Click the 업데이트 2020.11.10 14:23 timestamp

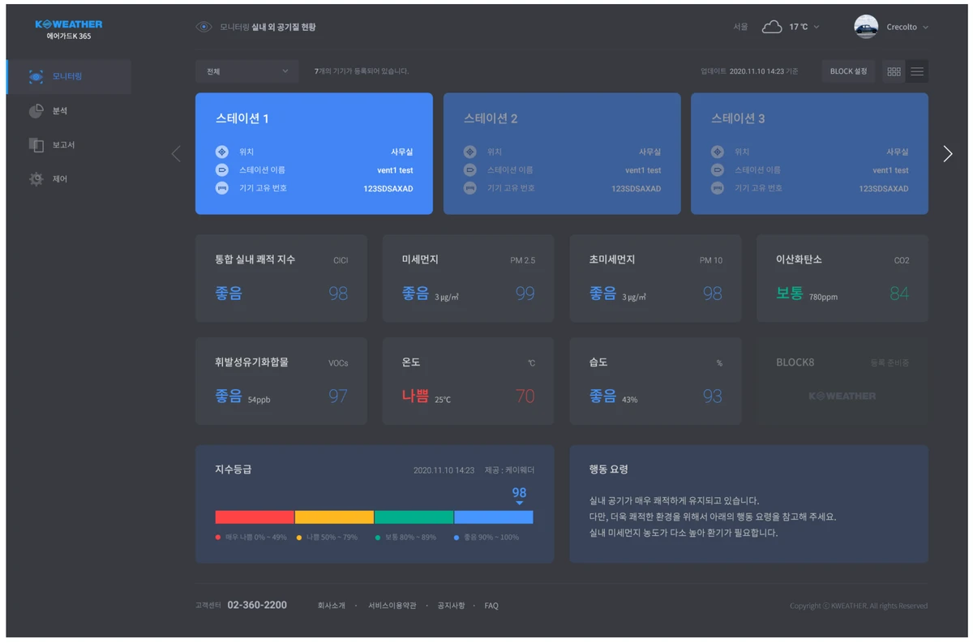coord(749,71)
